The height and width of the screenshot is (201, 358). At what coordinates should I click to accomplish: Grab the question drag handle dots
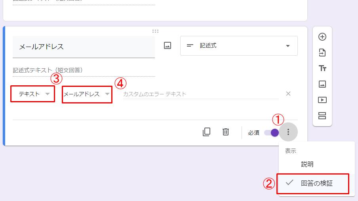(155, 31)
